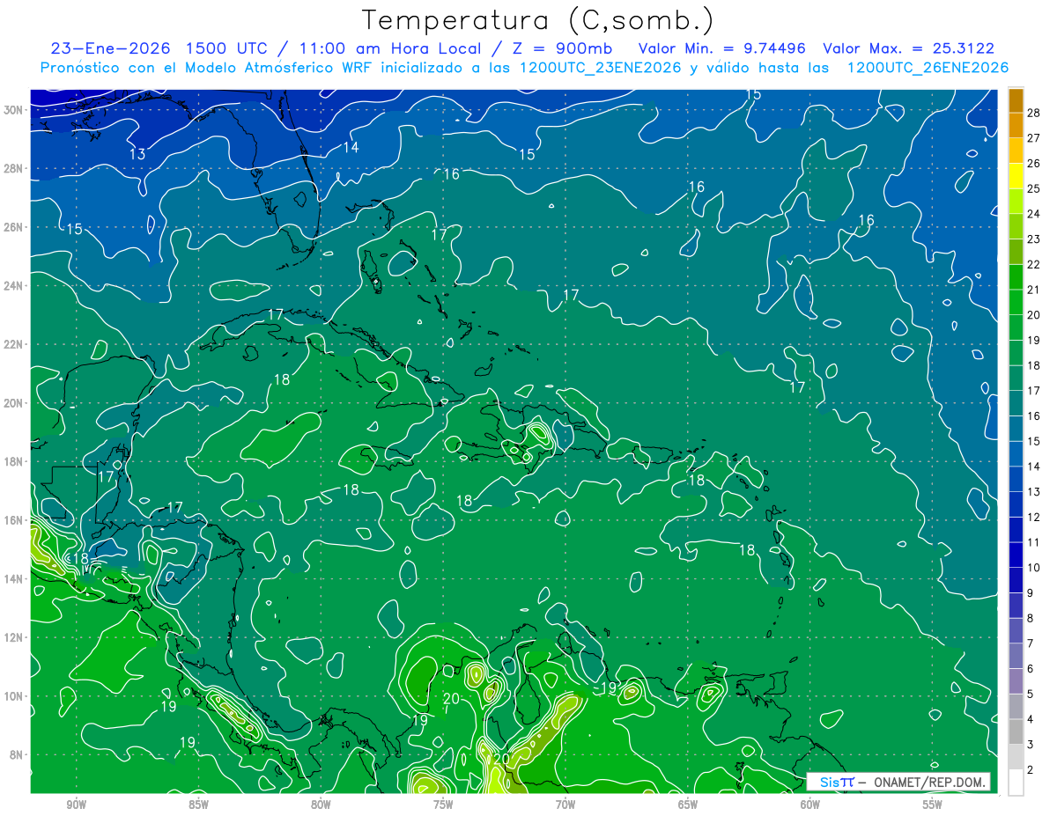The image size is (1057, 816).
Task: Pick the dark blue colorbar swatch between 10 and 11
Action: click(x=1016, y=555)
